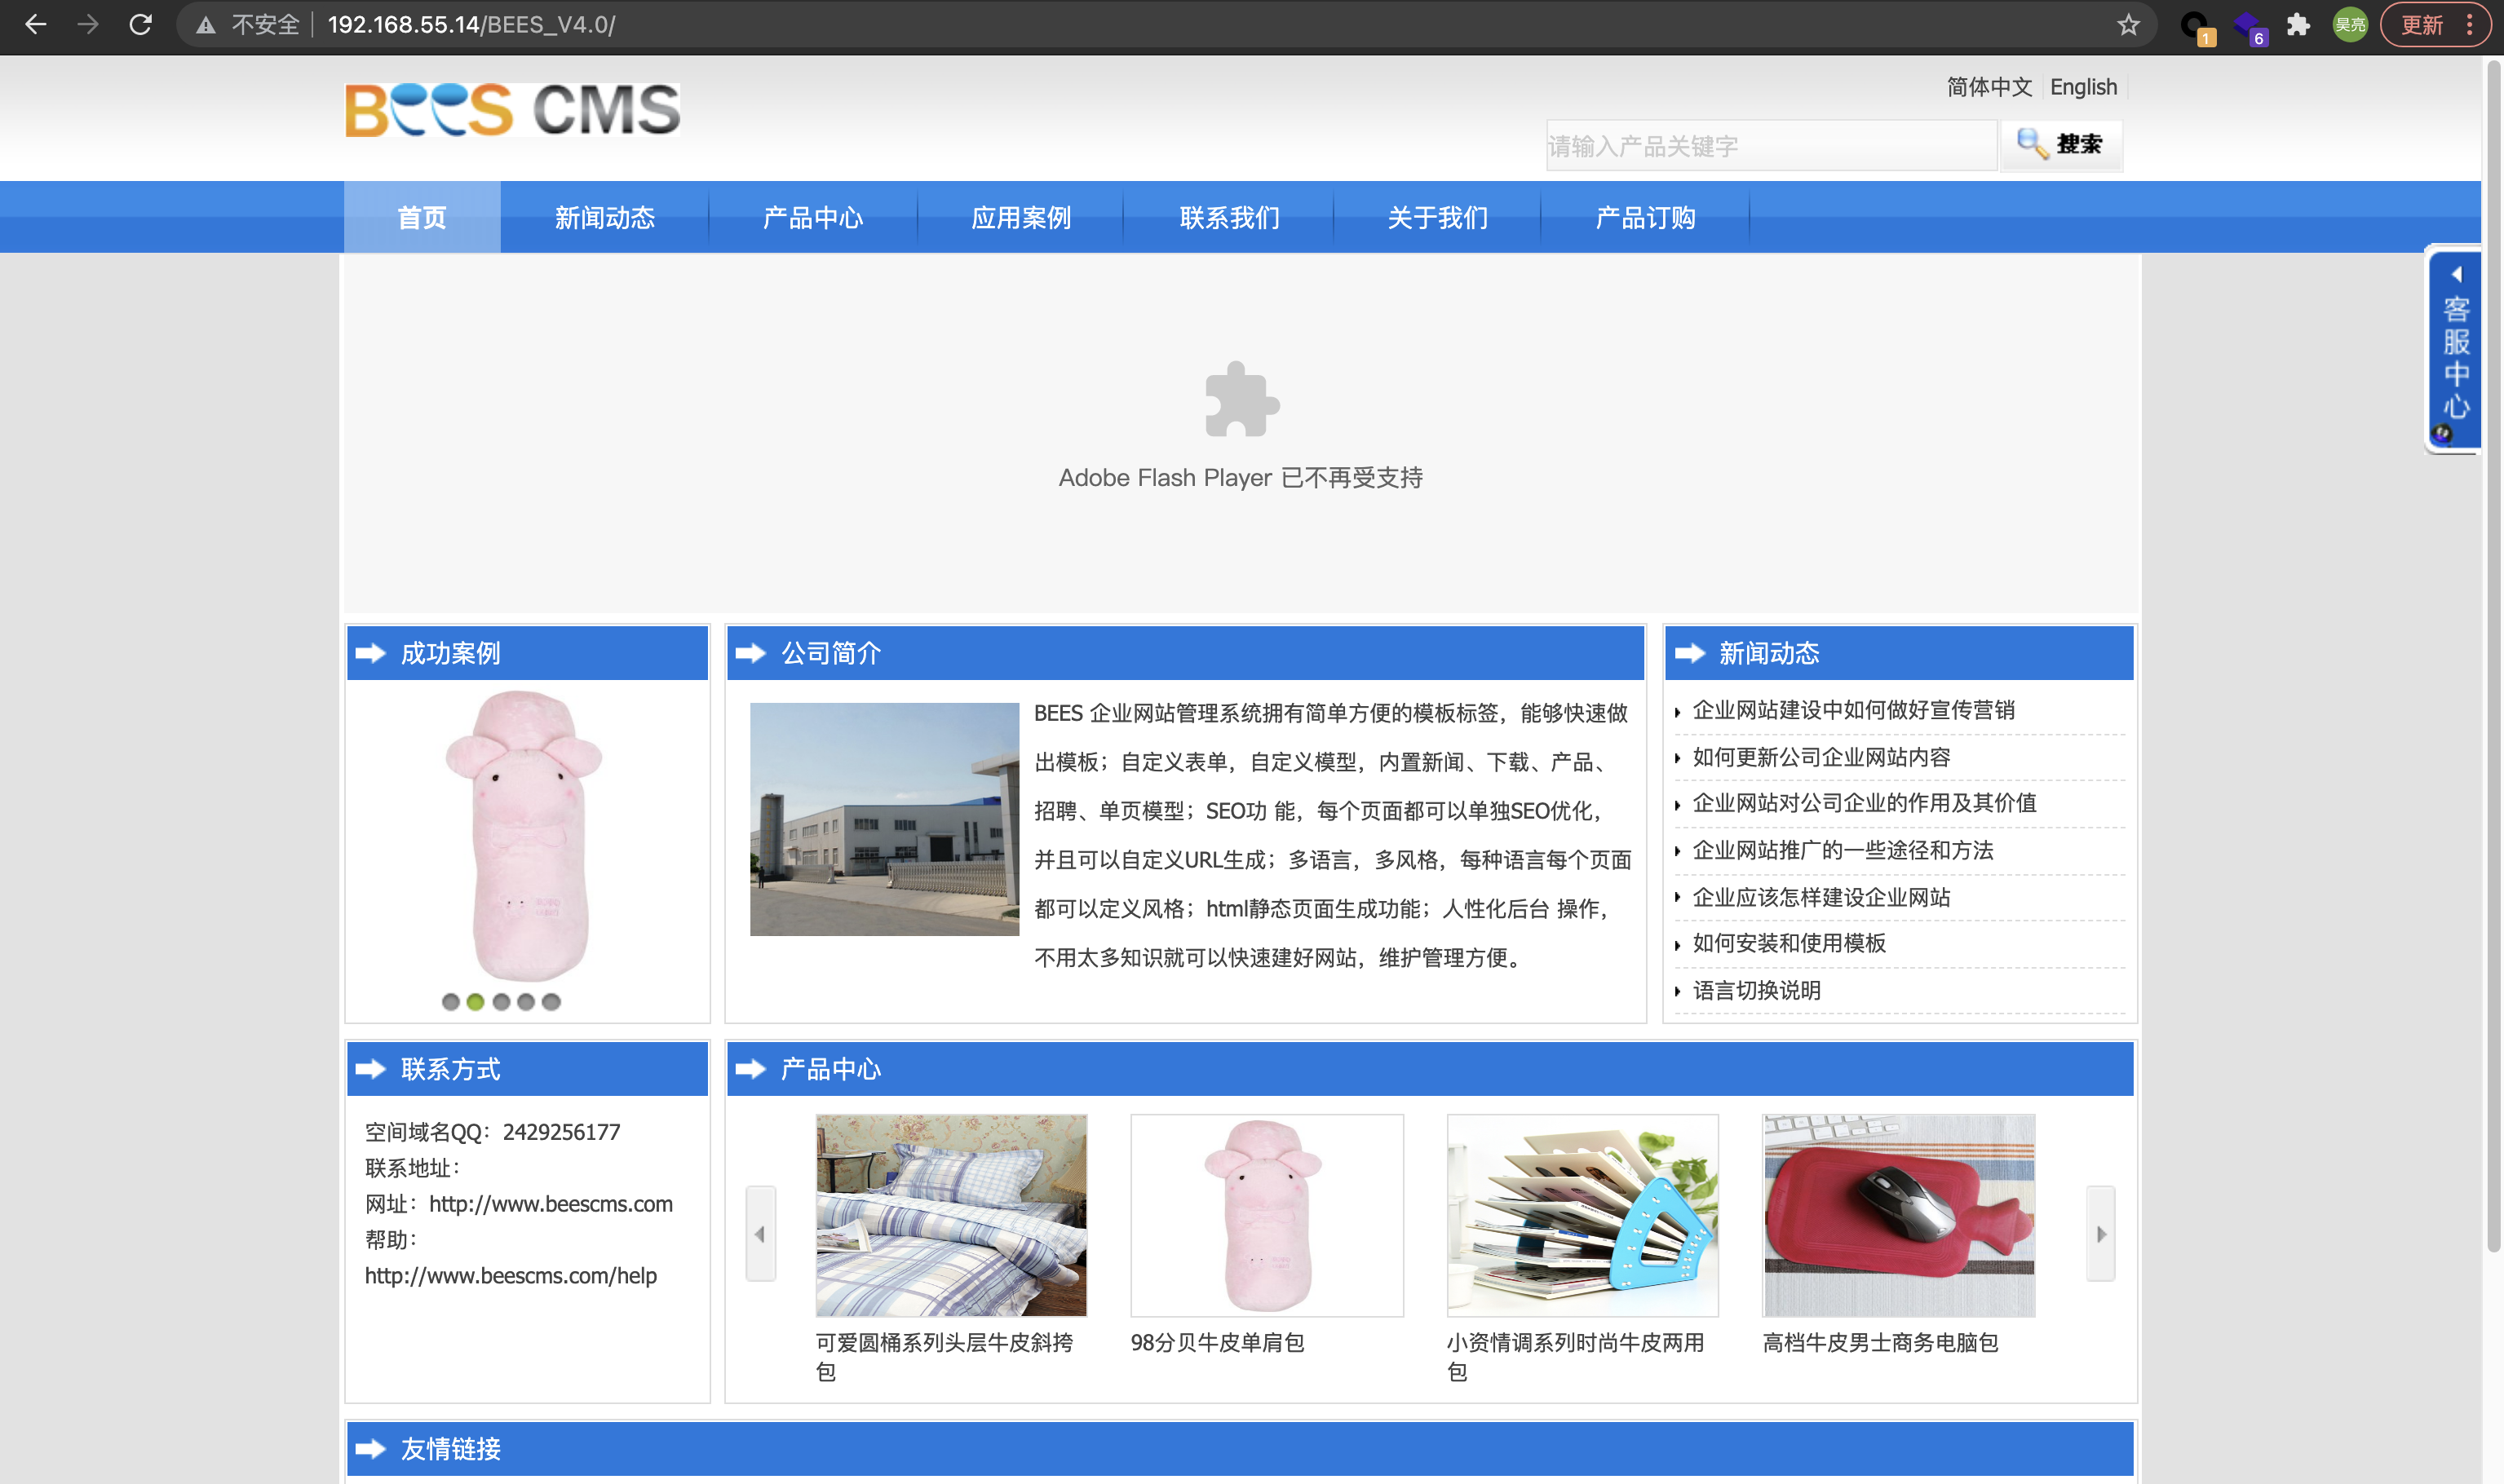This screenshot has height=1484, width=2504.
Task: Open news 语言切换说明
Action: coord(1756,990)
